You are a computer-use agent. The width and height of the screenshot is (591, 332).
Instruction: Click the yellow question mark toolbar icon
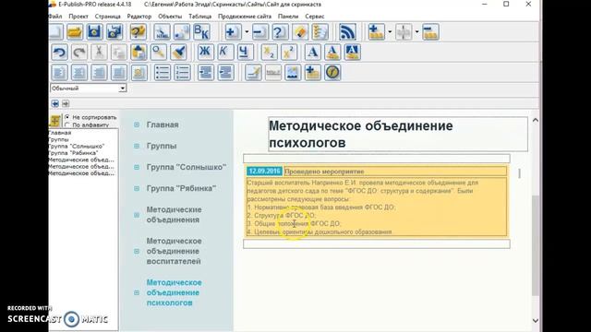138,32
